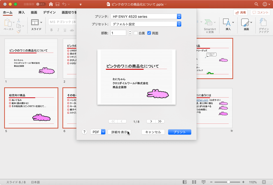Click the プリント button
This screenshot has width=273, height=185.
[x=180, y=132]
